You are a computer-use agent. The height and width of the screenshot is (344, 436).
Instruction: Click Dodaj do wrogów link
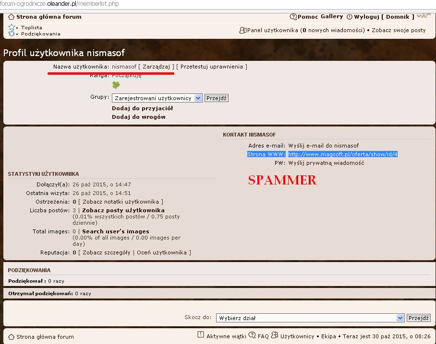139,117
